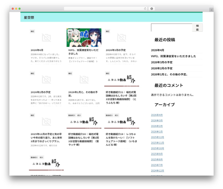Open recent post 2026年2月の予定 in the sidebar
This screenshot has height=189, width=223.
point(162,68)
